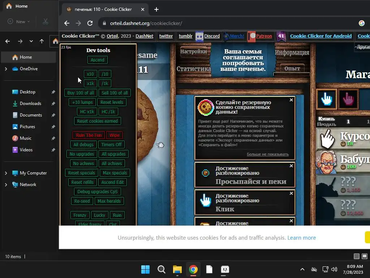Buy a Cursor building in store
Screen dimensions: 370x278
click(343, 139)
